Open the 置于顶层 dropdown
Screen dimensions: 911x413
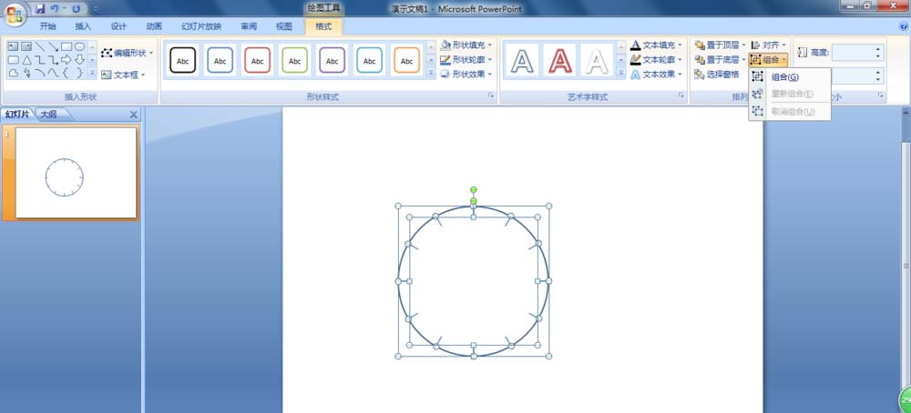click(x=721, y=45)
